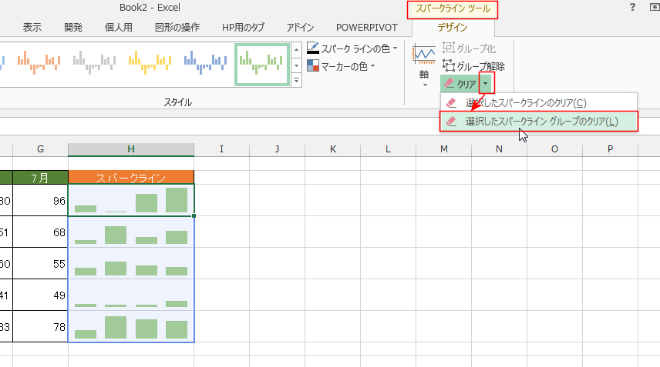The image size is (660, 367).
Task: Open the アドイン ribbon tab
Action: click(300, 27)
